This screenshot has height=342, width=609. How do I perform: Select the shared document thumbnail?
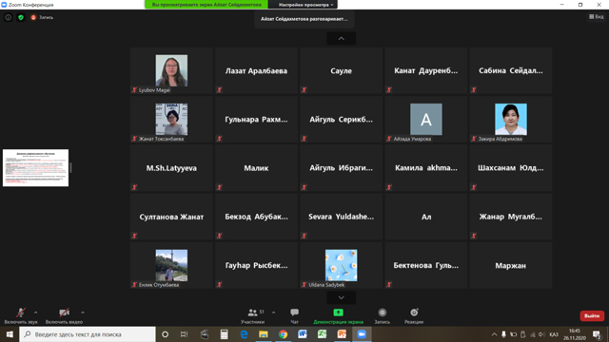(36, 168)
